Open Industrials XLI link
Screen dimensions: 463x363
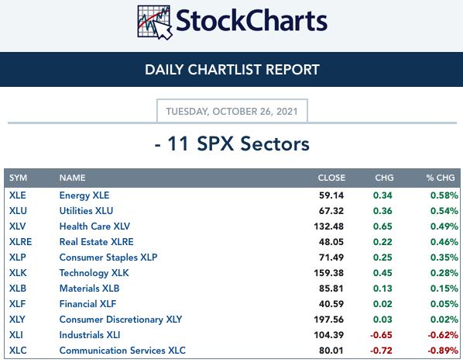(x=90, y=335)
